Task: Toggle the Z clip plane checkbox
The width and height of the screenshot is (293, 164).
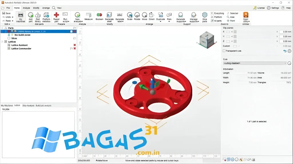Action: (228, 41)
